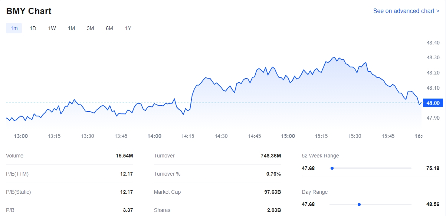Click the Market Cap 97.63B value
The height and width of the screenshot is (216, 446).
coord(272,192)
